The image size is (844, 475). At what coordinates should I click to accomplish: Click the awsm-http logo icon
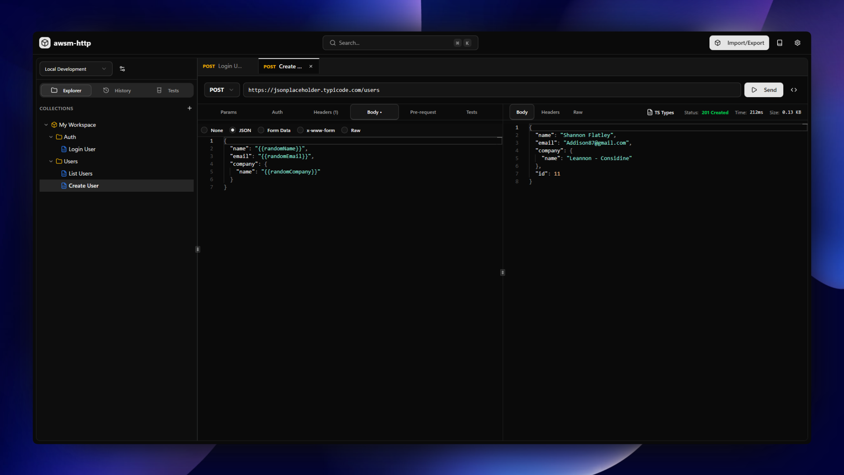tap(45, 43)
